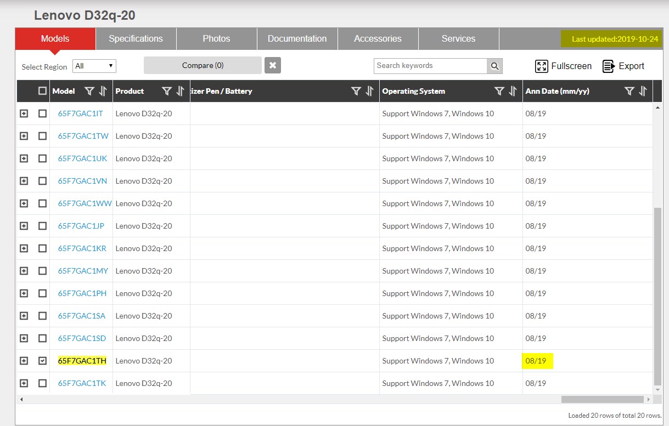Open the Photos tab
Screen dimensions: 669x426
217,39
